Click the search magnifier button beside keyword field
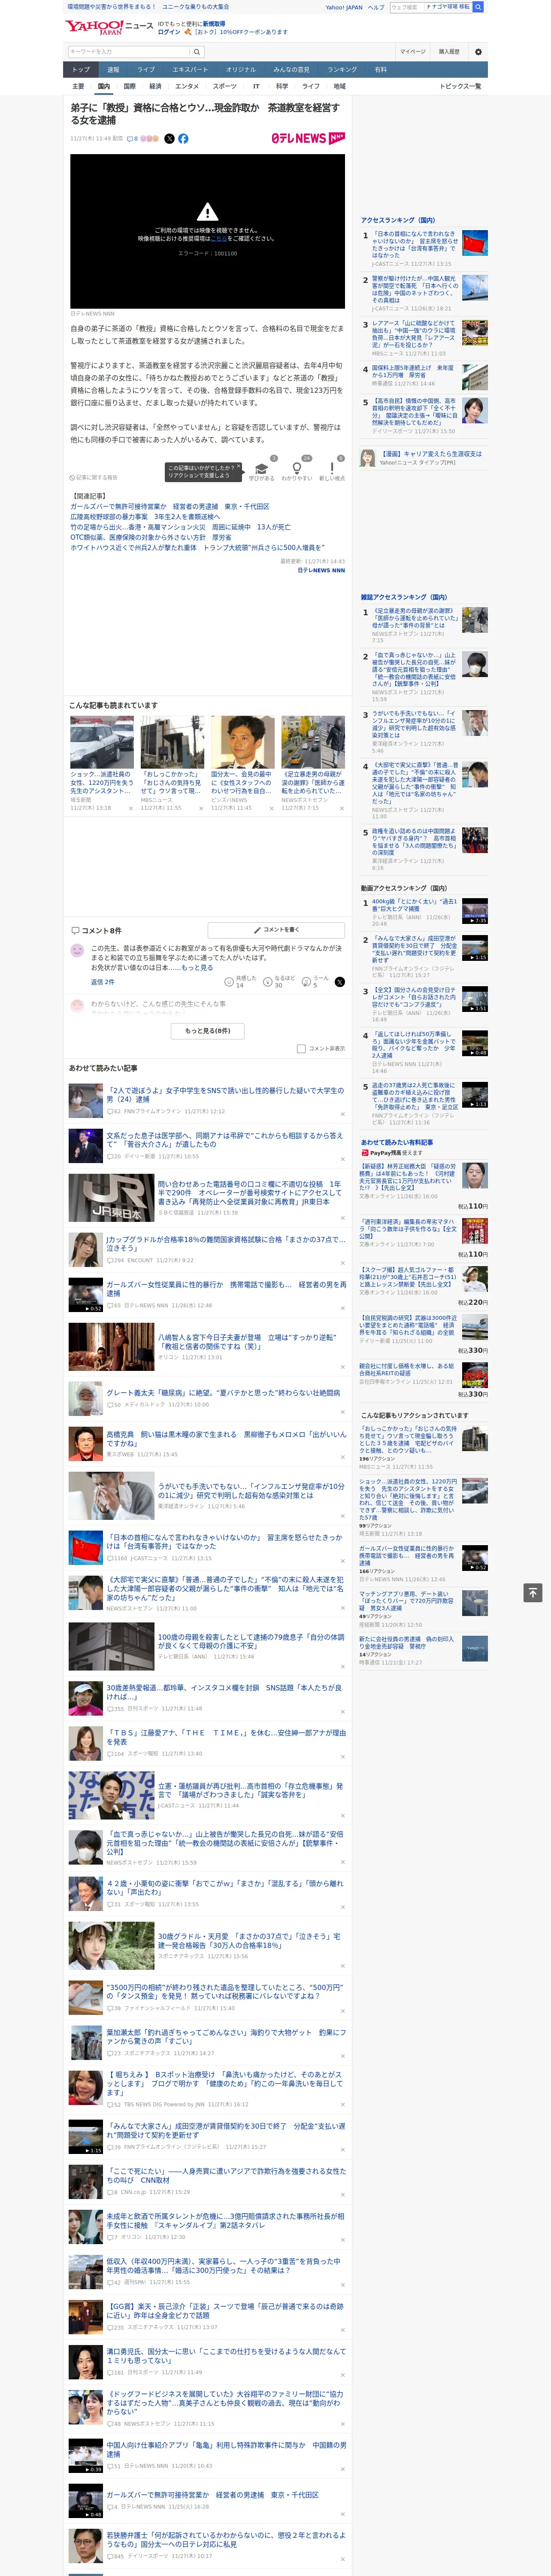Screen dimensions: 551x2576 197,52
